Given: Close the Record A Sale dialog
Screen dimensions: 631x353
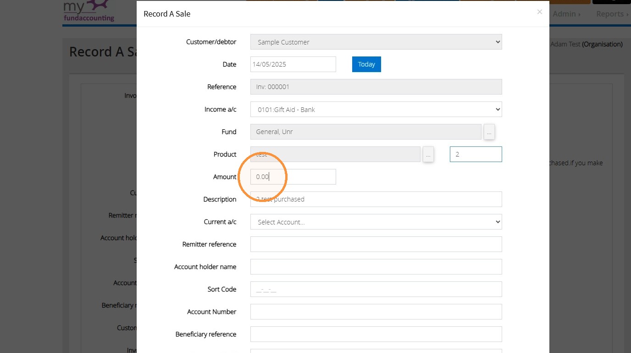Looking at the screenshot, I should (540, 12).
